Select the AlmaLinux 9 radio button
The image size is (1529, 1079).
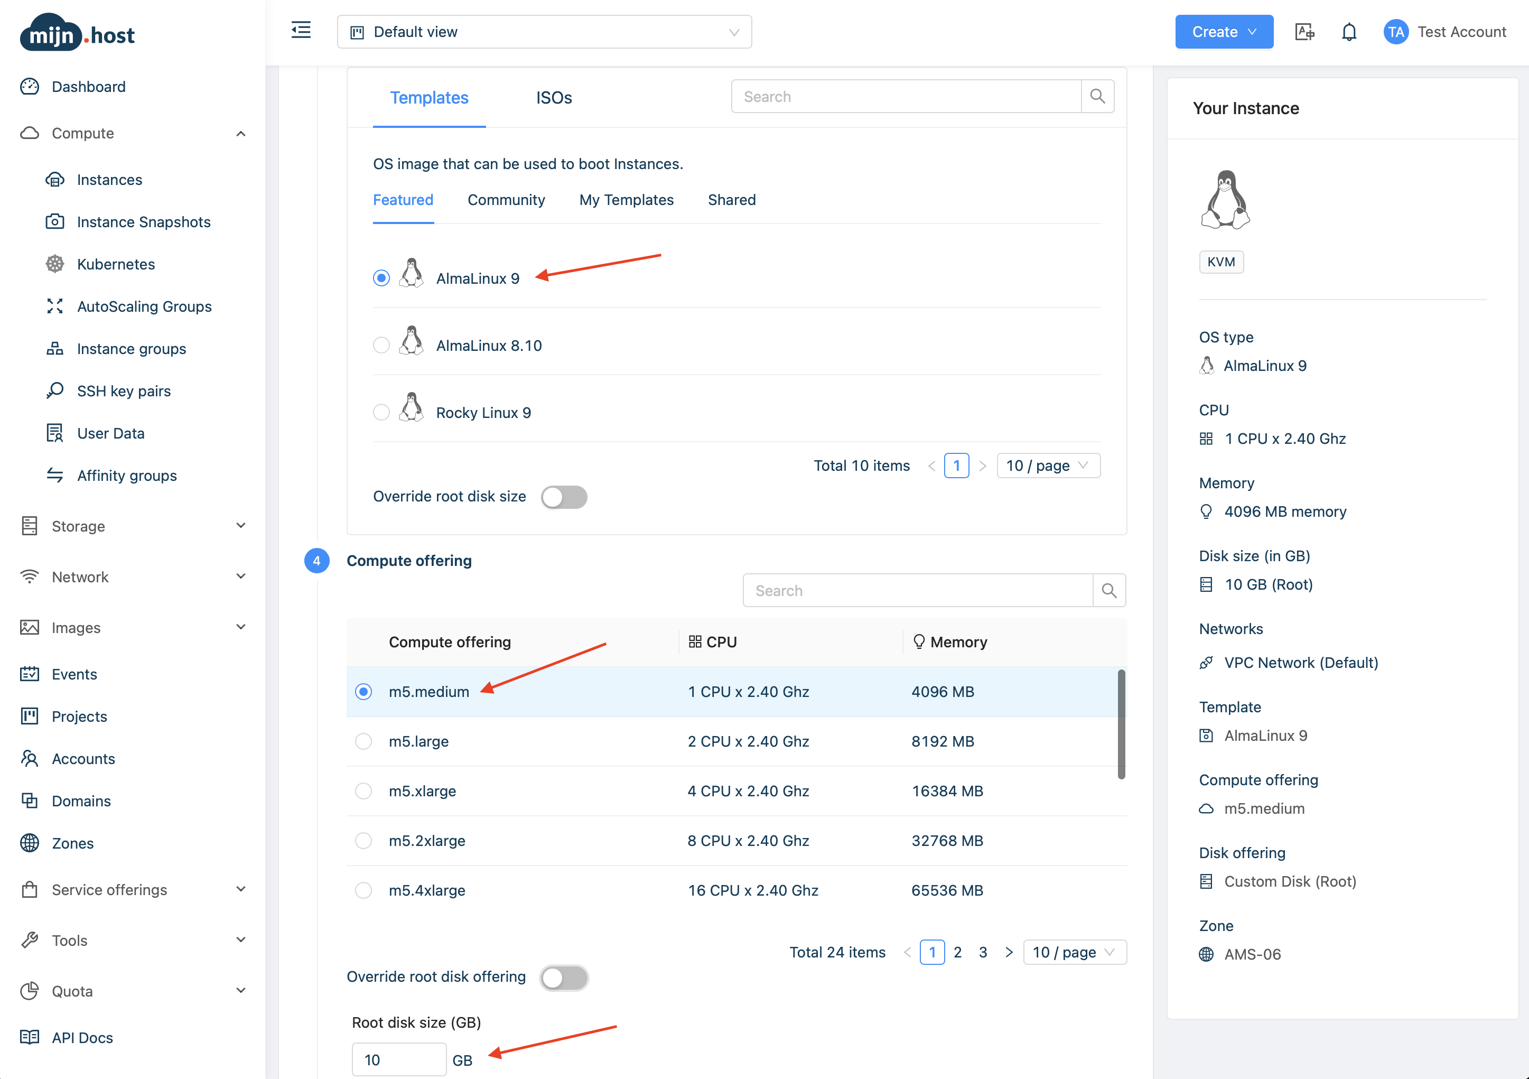381,278
